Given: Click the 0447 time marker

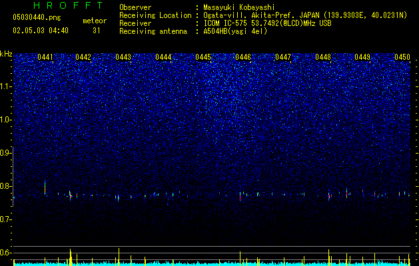Looking at the screenshot, I should (x=283, y=57).
